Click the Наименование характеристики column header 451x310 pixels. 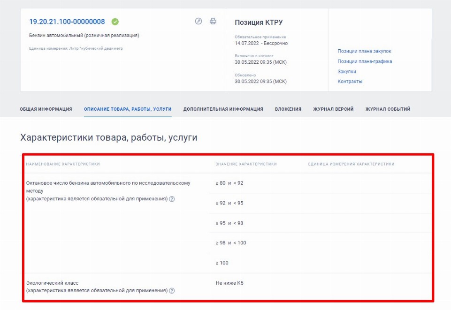(x=63, y=164)
